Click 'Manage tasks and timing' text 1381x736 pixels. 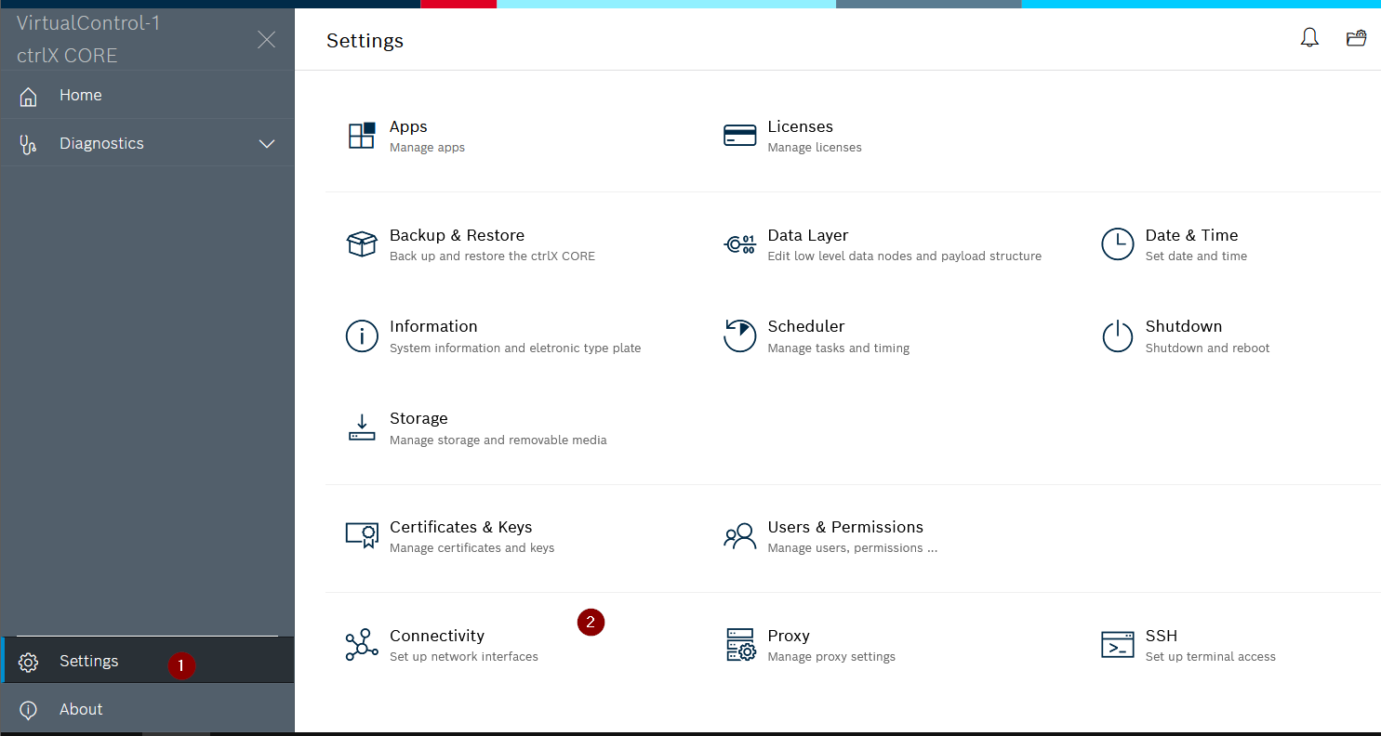839,348
